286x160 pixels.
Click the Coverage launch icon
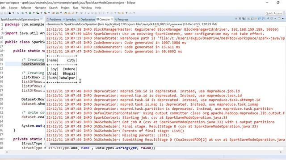point(38,13)
